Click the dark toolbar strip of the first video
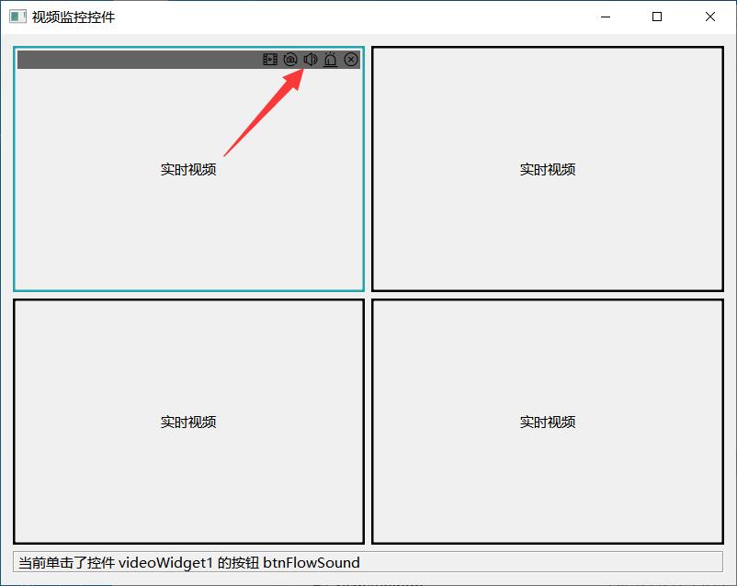The width and height of the screenshot is (737, 586). click(x=138, y=60)
